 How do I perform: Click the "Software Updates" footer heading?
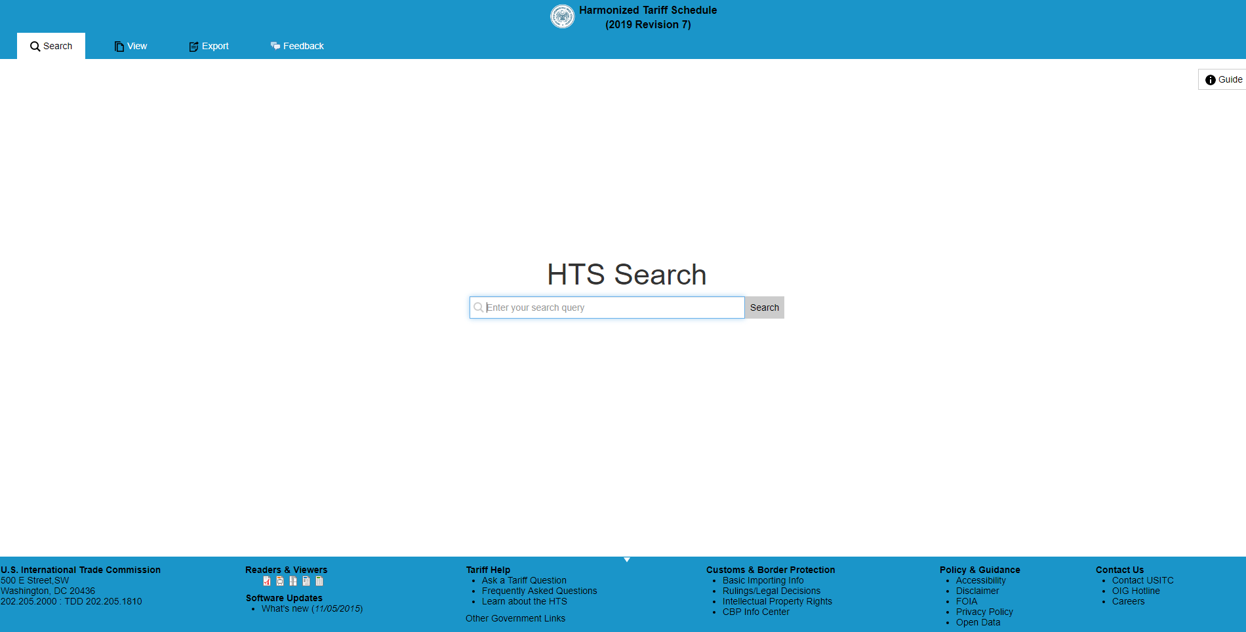pyautogui.click(x=284, y=598)
